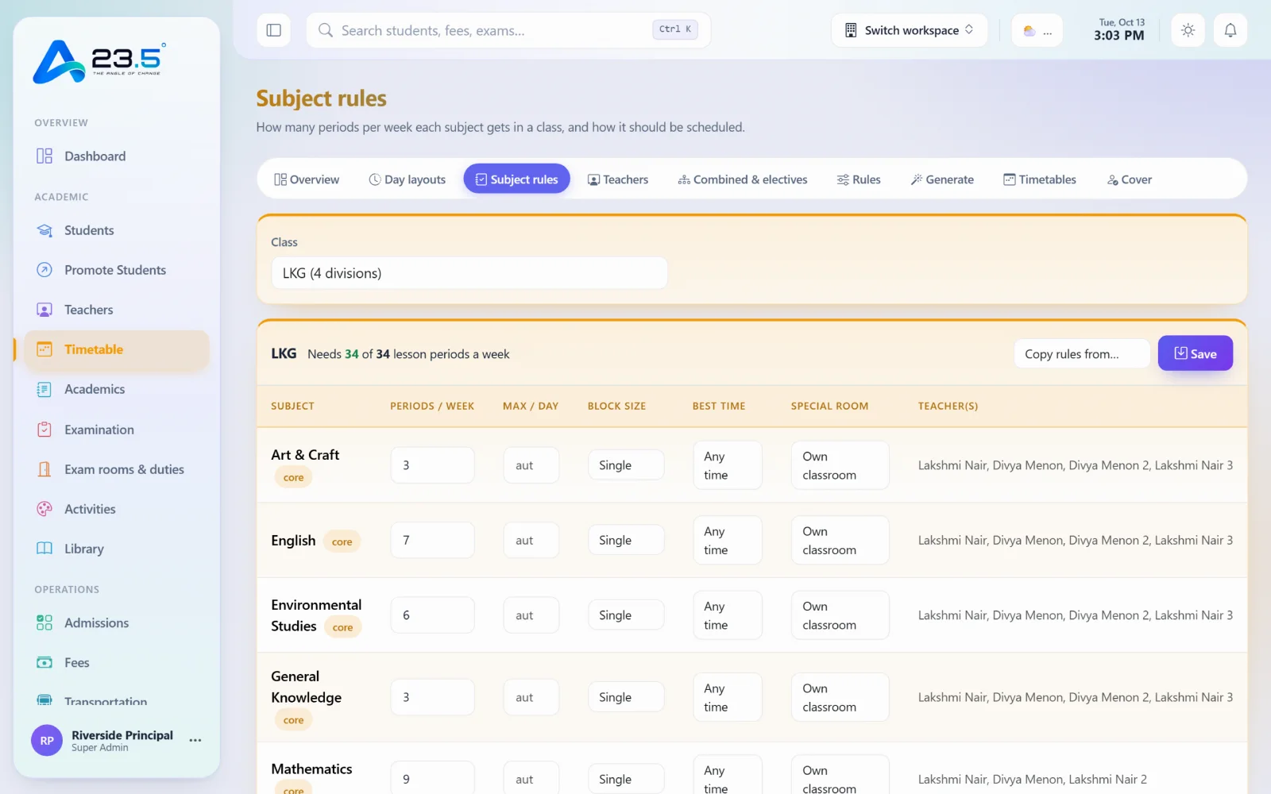This screenshot has height=794, width=1271.
Task: Focus the search students field
Action: tap(508, 30)
